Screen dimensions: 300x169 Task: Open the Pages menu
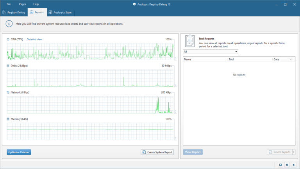(x=22, y=4)
